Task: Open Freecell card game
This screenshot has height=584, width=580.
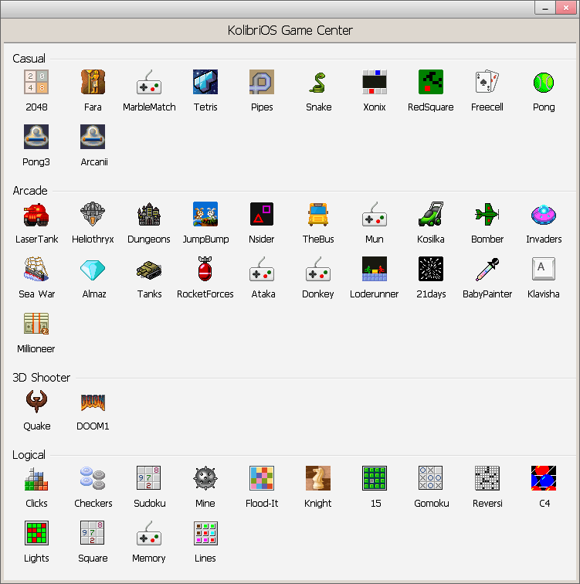Action: tap(487, 82)
